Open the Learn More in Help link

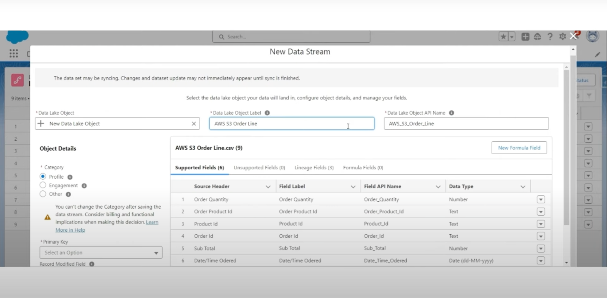[70, 230]
